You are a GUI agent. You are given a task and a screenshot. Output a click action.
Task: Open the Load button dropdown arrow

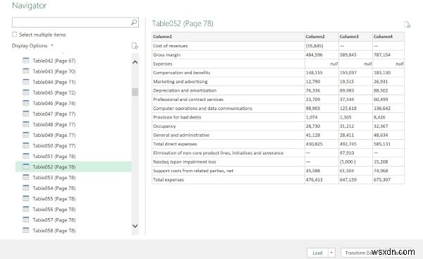click(x=331, y=253)
